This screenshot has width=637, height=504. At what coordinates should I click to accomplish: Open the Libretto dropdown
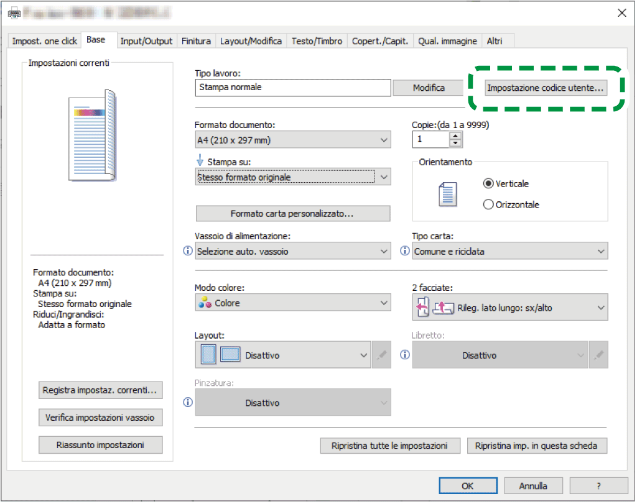[500, 355]
